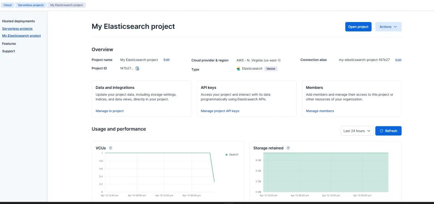The width and height of the screenshot is (434, 204).
Task: Click the VCUs help question icon
Action: (x=111, y=148)
